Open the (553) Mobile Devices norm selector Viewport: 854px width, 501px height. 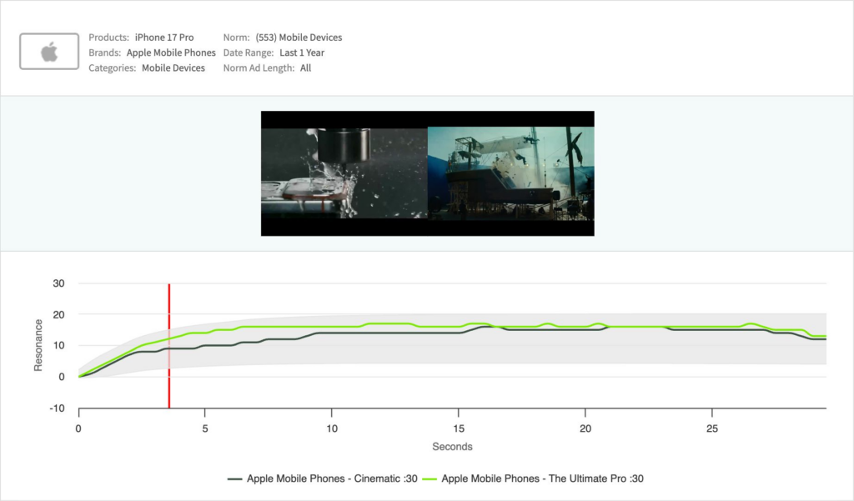[x=299, y=38]
